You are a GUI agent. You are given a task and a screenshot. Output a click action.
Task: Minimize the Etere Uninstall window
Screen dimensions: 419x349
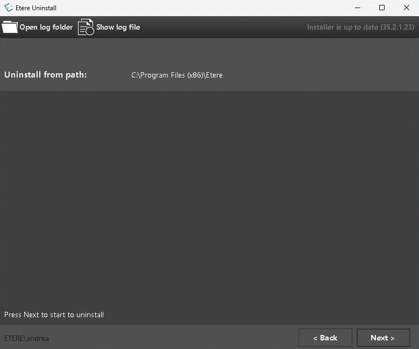[357, 8]
